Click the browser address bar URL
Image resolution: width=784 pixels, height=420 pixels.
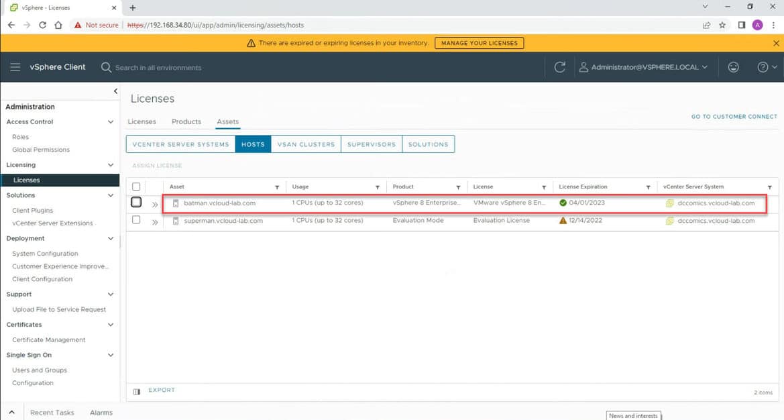click(215, 25)
